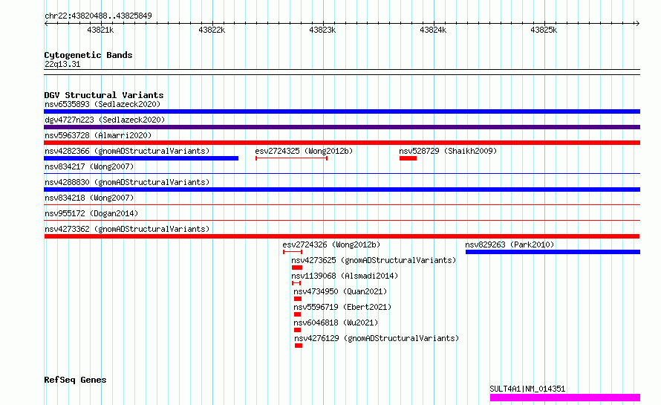This screenshot has width=661, height=405.
Task: Click the red bar under nsv4273362
Action: [342, 236]
